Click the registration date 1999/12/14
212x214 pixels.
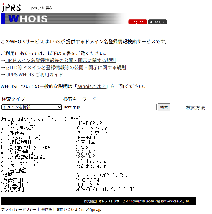coord(88,180)
